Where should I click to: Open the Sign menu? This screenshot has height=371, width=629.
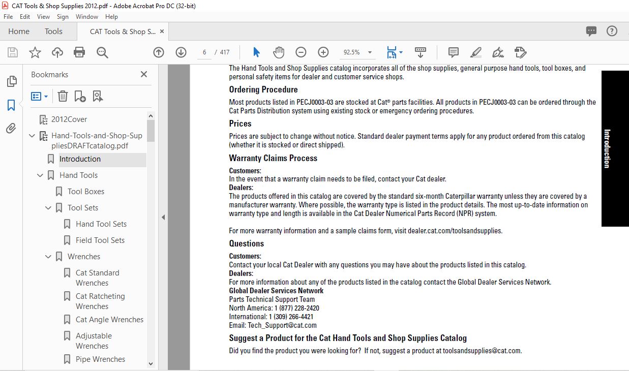click(x=63, y=17)
